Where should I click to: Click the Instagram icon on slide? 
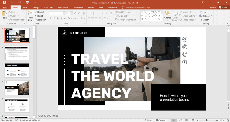185,47
